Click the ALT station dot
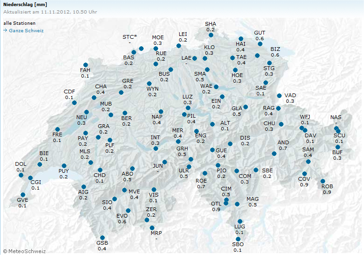The height and width of the screenshot is (255, 364). [x=212, y=124]
